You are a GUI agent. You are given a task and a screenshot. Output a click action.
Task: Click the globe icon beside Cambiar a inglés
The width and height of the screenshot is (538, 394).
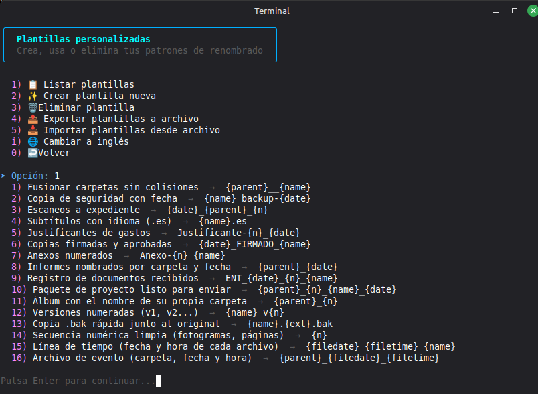point(33,141)
